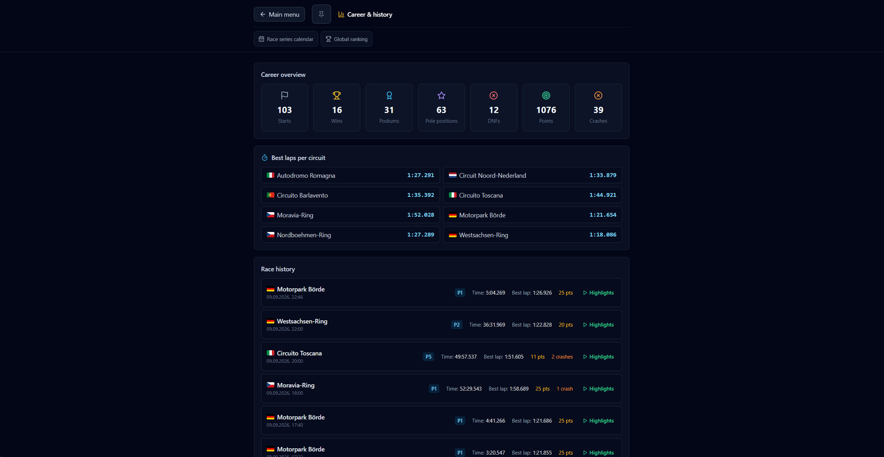The width and height of the screenshot is (884, 457).
Task: Click the P5 badge on Circuito Toscana race
Action: tap(429, 357)
